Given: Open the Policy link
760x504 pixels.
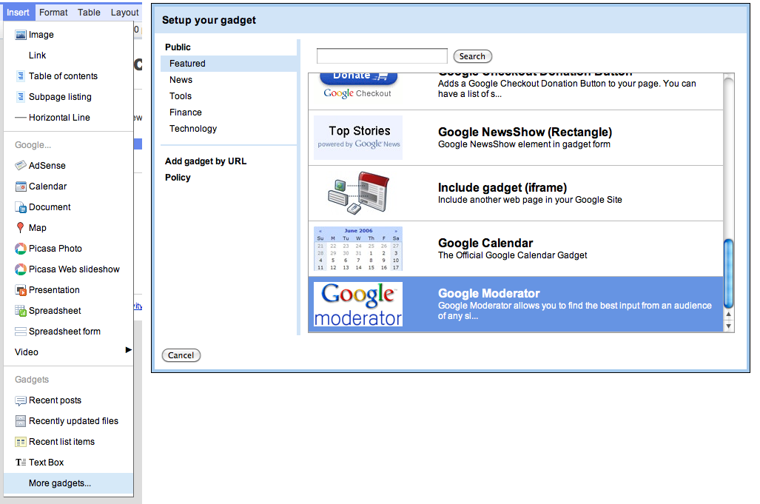Looking at the screenshot, I should tap(178, 178).
